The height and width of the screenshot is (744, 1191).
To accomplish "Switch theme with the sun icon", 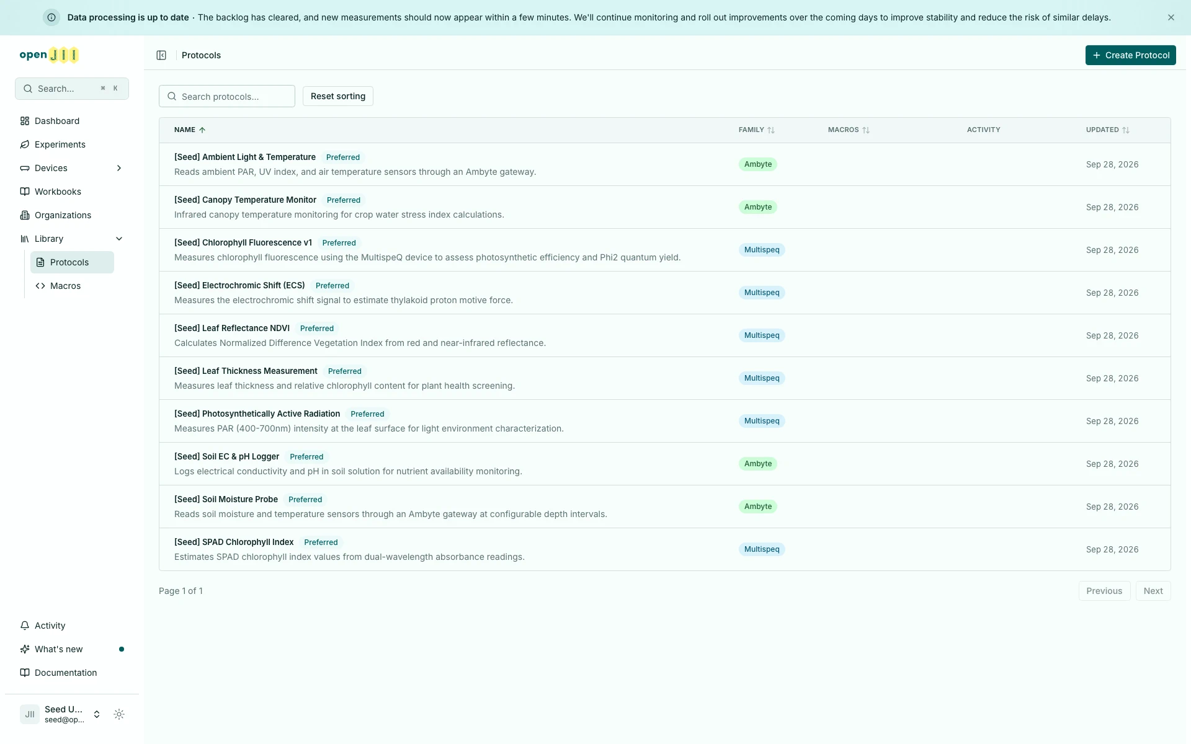I will click(x=119, y=714).
